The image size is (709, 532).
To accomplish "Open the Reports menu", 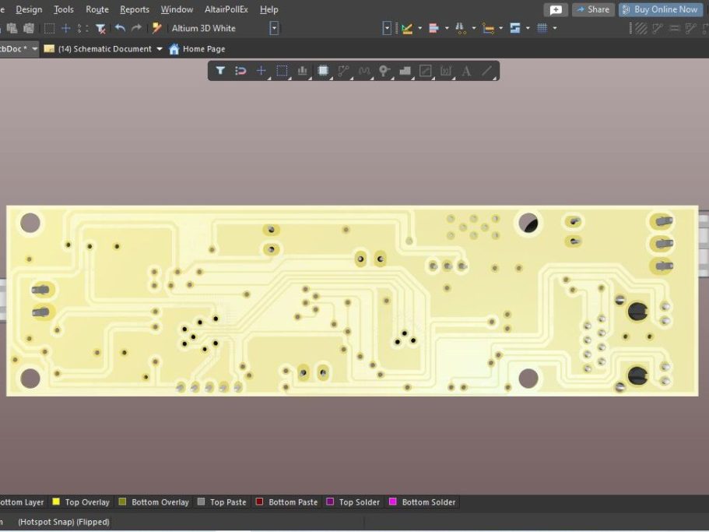I will pyautogui.click(x=135, y=9).
